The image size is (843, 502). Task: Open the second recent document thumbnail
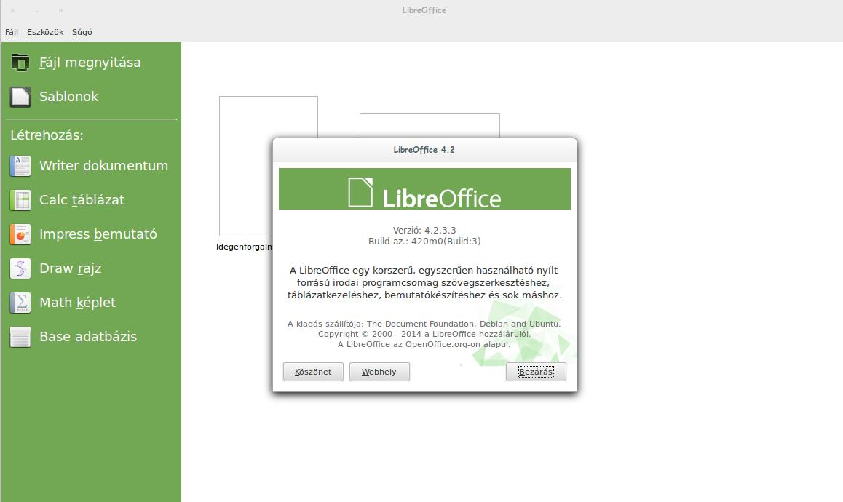click(430, 126)
